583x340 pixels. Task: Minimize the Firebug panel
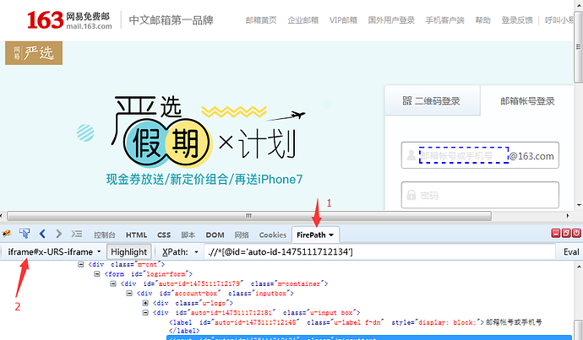pyautogui.click(x=556, y=233)
